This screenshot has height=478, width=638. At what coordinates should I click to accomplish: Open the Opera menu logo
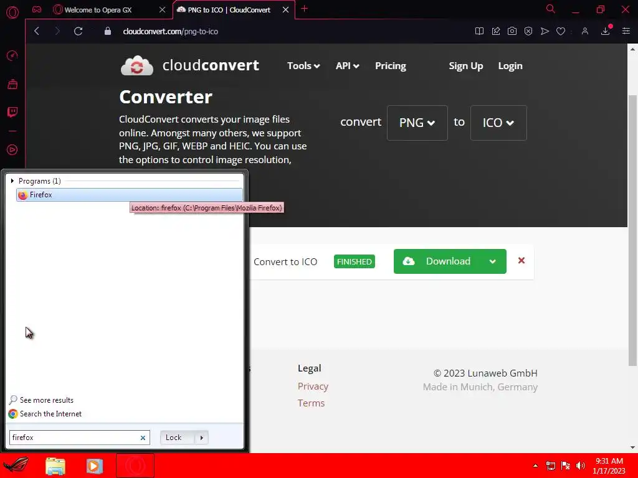point(12,12)
